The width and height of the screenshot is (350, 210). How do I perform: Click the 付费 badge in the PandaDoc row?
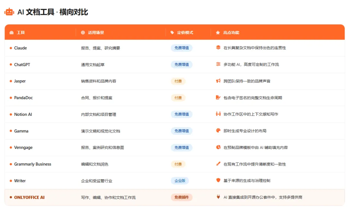pos(178,98)
